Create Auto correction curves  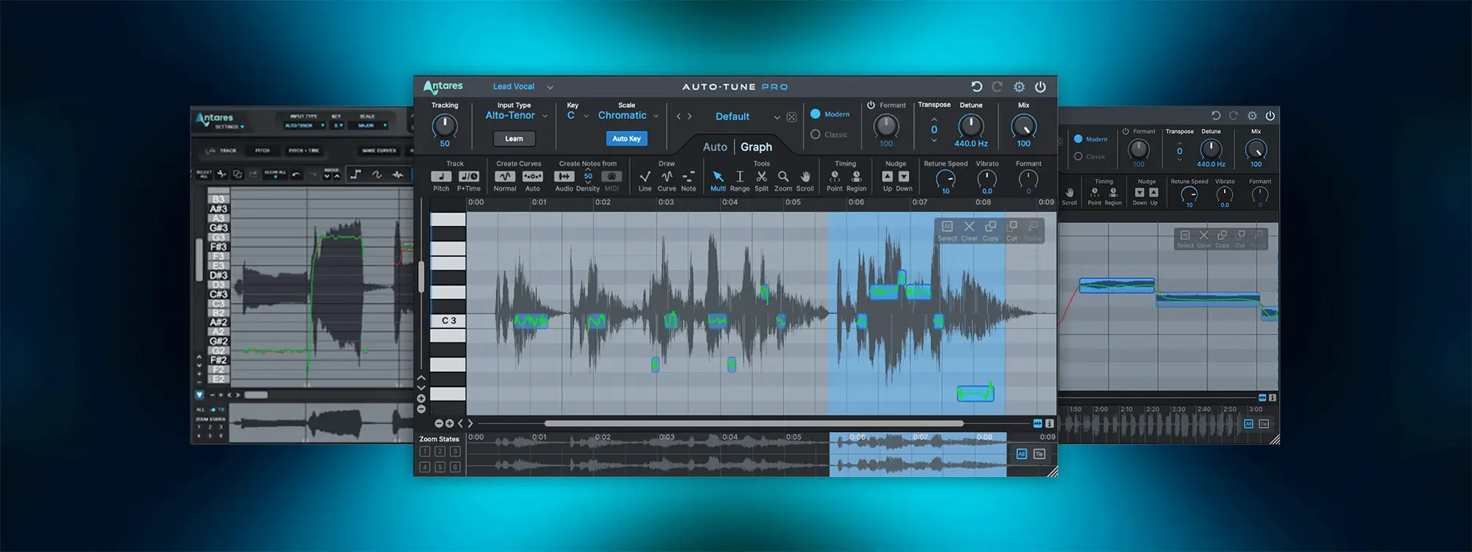point(532,177)
